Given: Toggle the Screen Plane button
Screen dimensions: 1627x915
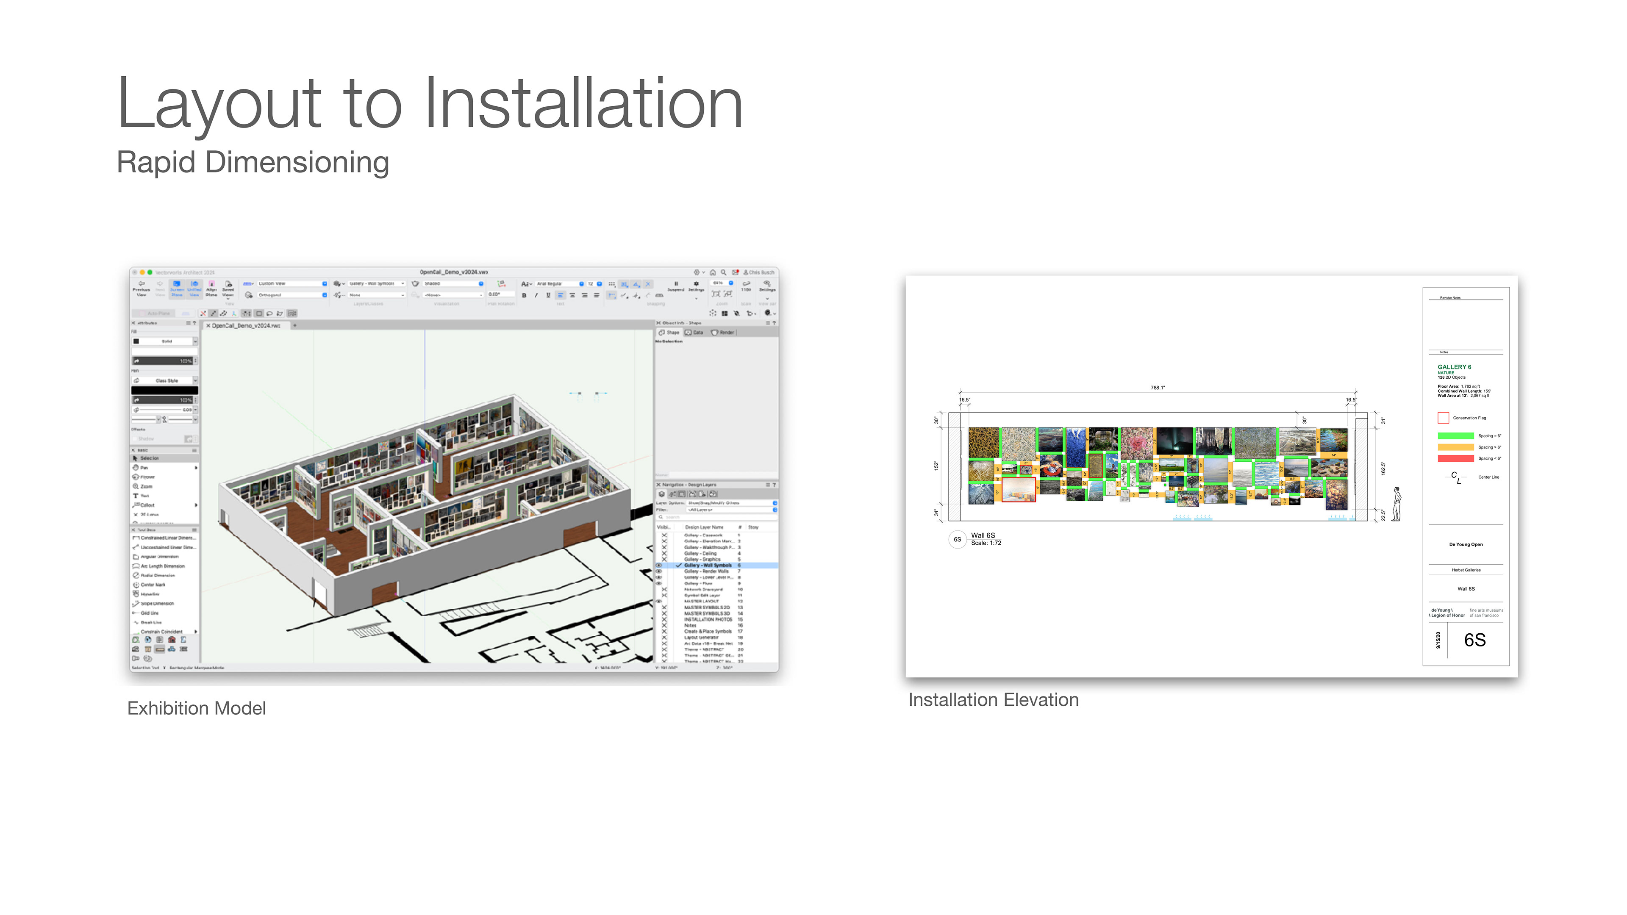Looking at the screenshot, I should pyautogui.click(x=177, y=288).
